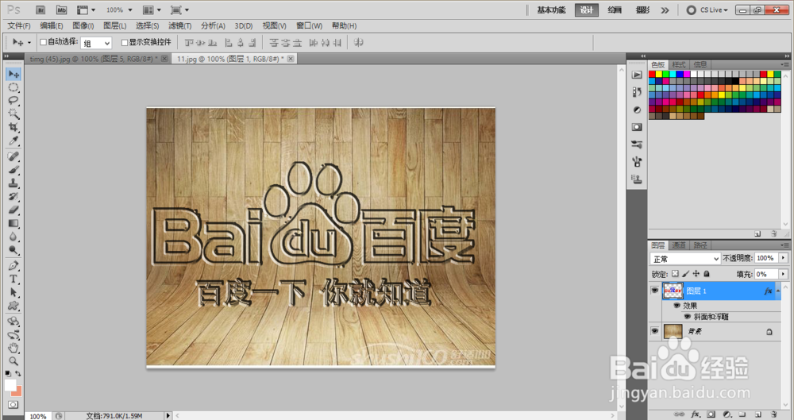
Task: Expand more workspaces chevron
Action: click(x=665, y=10)
